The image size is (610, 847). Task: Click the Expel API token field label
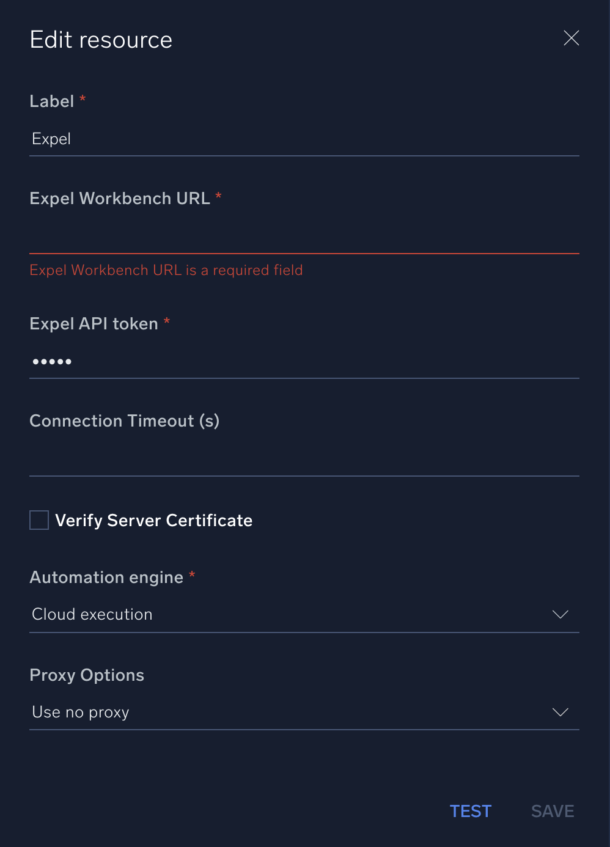(x=94, y=324)
